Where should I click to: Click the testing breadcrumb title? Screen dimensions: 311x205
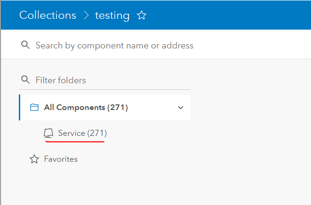pyautogui.click(x=112, y=15)
